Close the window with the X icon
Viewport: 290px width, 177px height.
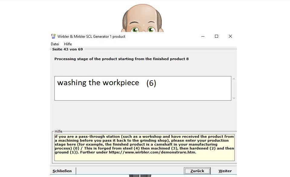[230, 36]
